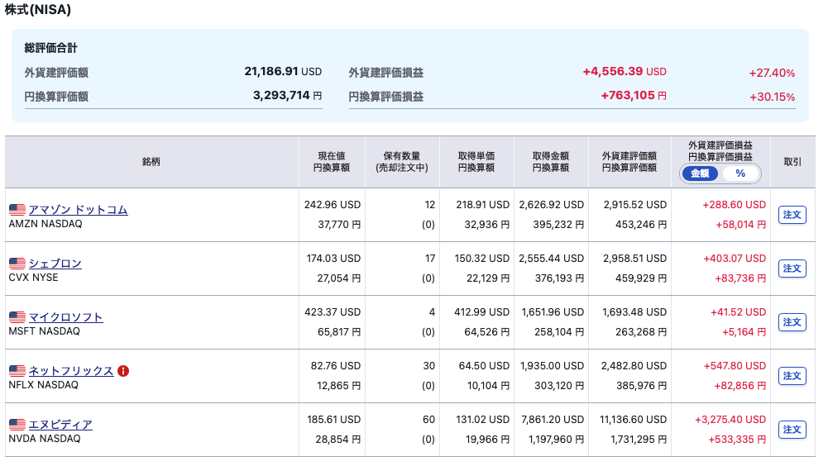Switch profit/loss display to % view
Viewport: 828px width, 466px height.
pyautogui.click(x=739, y=174)
